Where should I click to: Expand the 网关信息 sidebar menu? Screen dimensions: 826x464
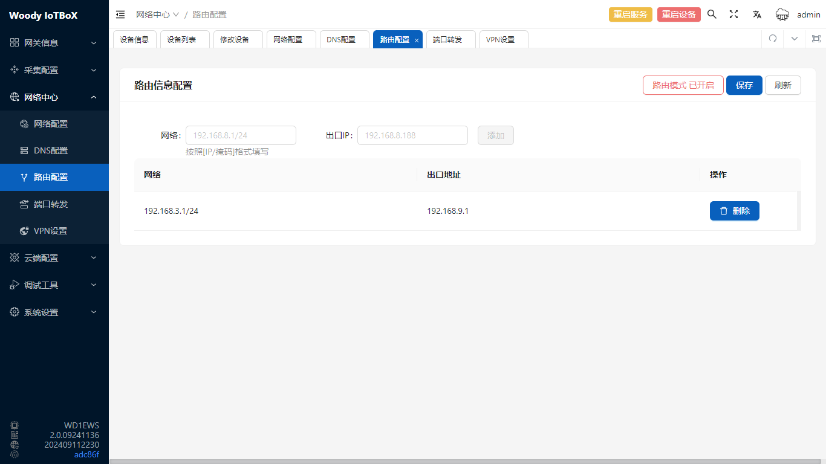pos(54,43)
